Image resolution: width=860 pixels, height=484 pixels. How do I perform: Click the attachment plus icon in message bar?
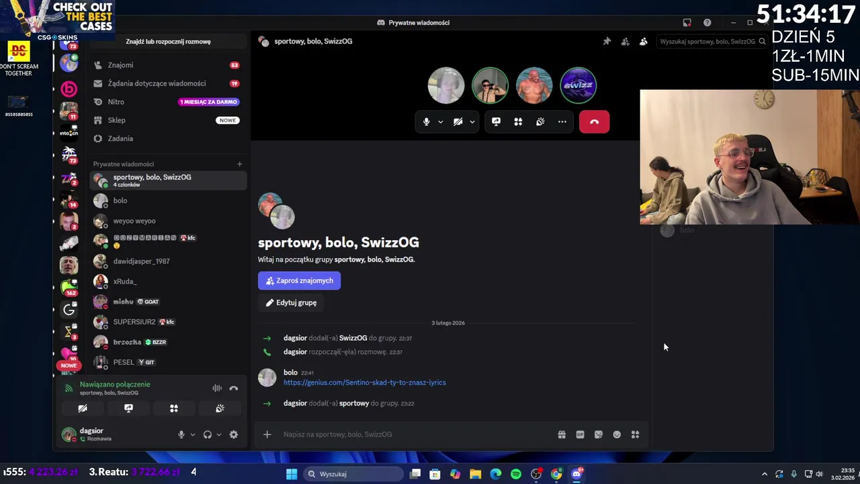click(267, 434)
